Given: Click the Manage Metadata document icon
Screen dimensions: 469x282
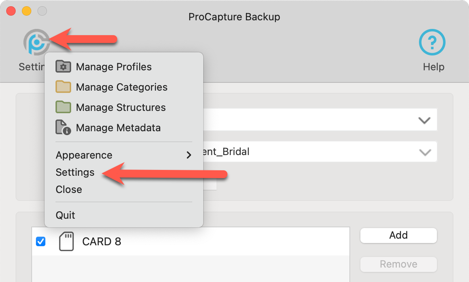Looking at the screenshot, I should coord(63,128).
